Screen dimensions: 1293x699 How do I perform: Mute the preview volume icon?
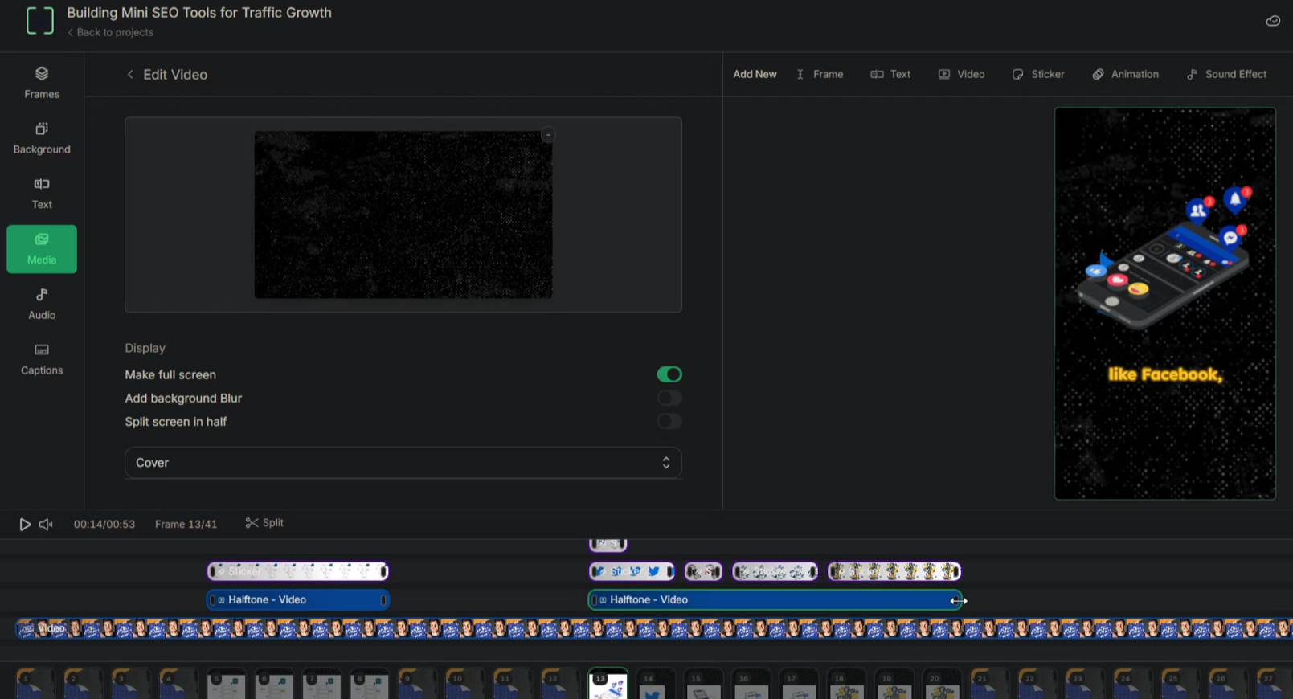pos(46,524)
